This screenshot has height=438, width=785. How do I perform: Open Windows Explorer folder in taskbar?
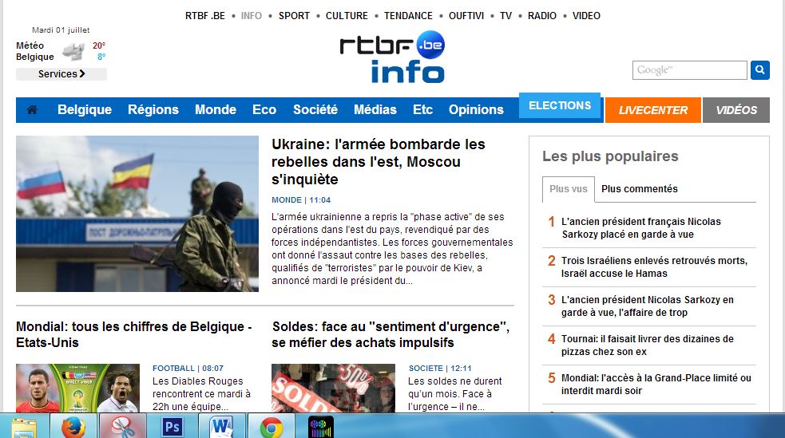coord(24,427)
